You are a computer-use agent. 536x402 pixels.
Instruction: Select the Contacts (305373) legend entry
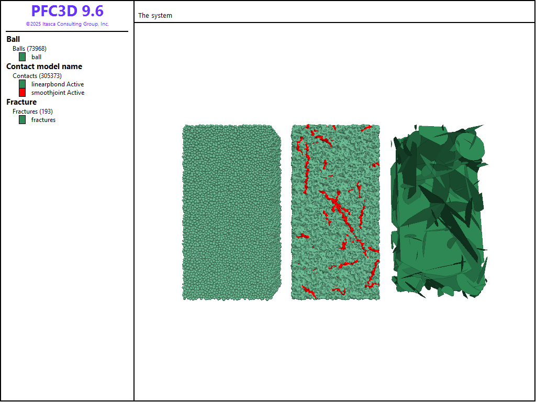click(37, 76)
